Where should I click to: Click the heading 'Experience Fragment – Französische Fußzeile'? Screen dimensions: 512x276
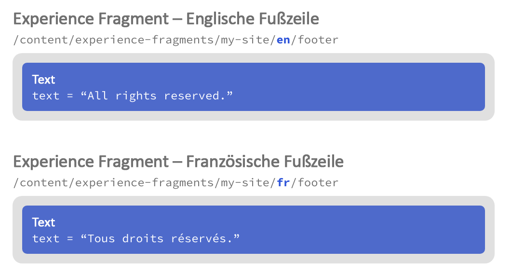pyautogui.click(x=178, y=161)
